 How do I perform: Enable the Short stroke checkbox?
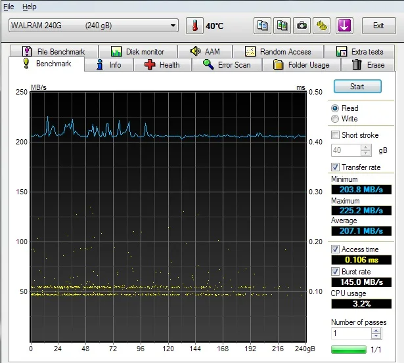click(x=336, y=135)
